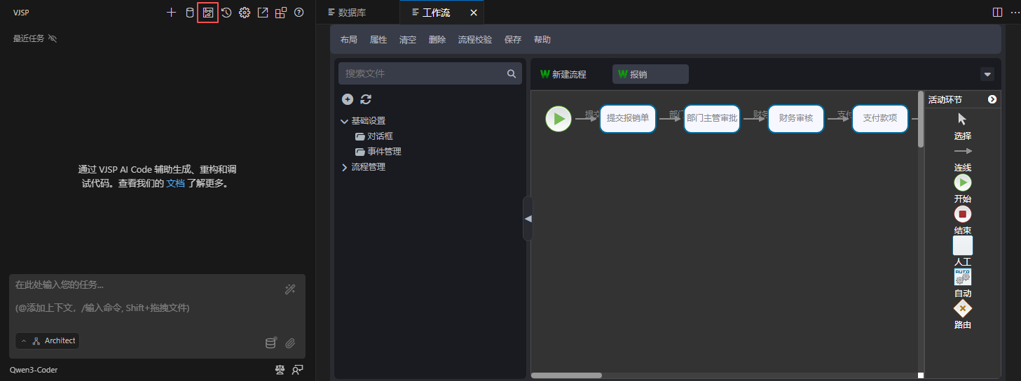Screen dimensions: 1021x381
Task: Click the canvas horizontal scrollbar thumb
Action: tap(566, 375)
